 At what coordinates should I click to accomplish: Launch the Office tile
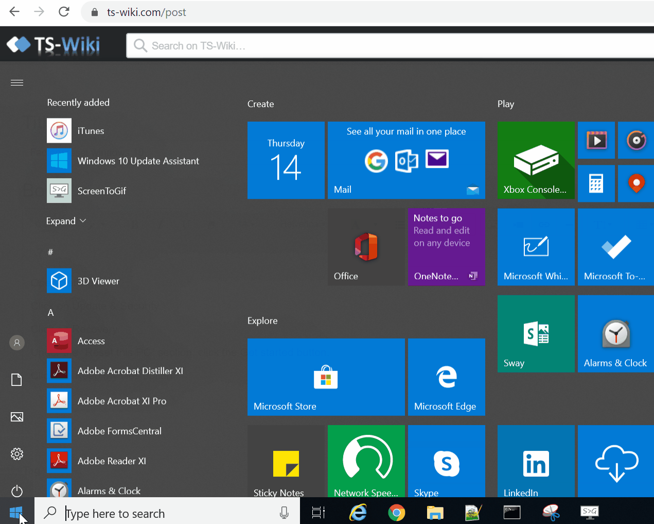[366, 247]
